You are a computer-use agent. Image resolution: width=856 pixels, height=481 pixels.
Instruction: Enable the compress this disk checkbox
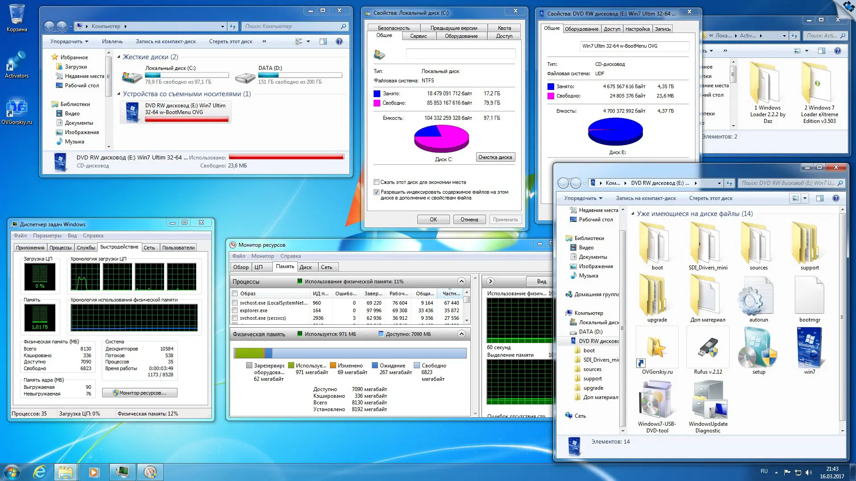[376, 182]
